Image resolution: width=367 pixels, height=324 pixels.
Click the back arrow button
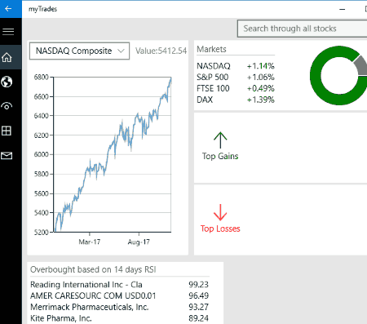click(8, 9)
